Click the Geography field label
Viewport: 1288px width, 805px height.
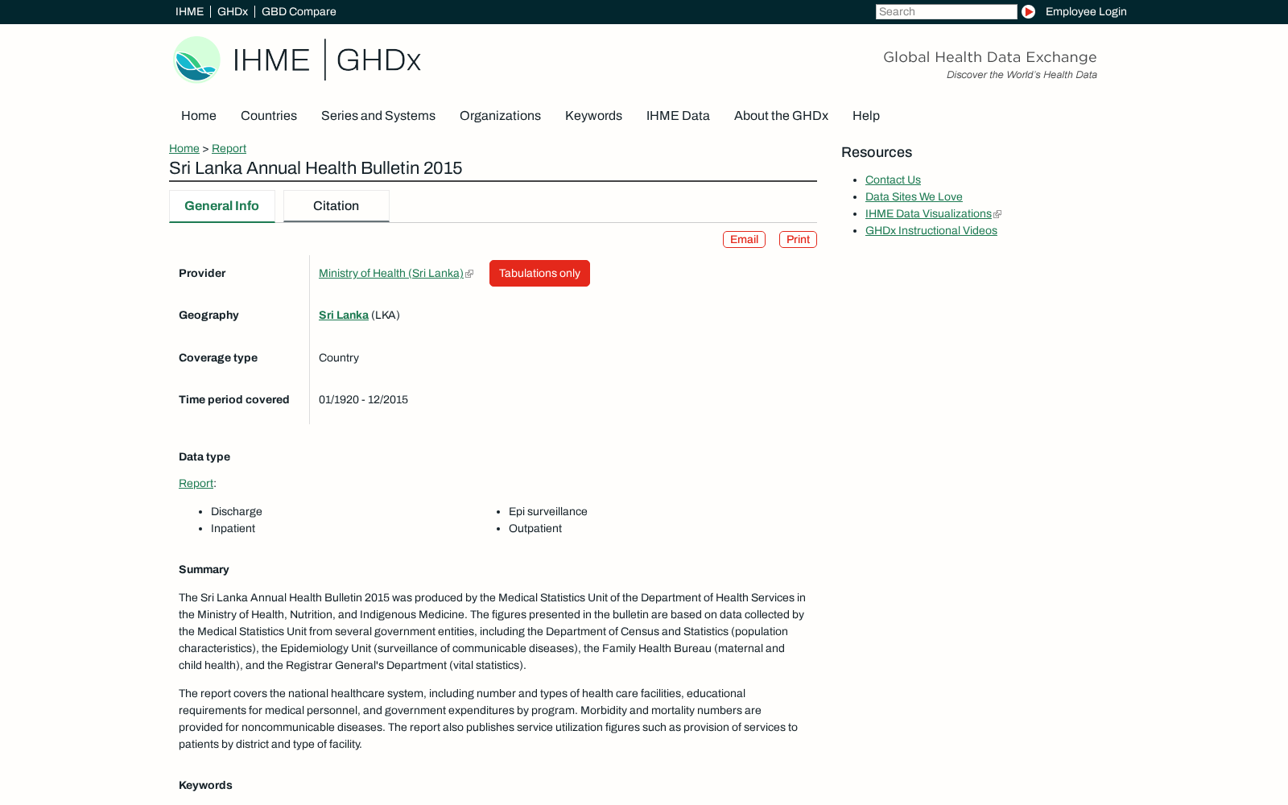coord(208,316)
